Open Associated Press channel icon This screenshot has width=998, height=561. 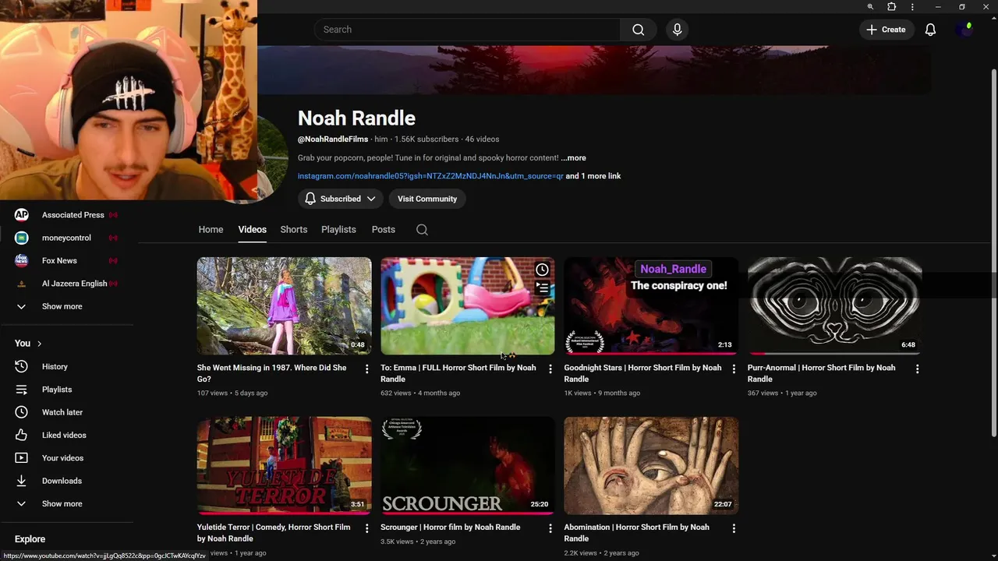click(21, 215)
